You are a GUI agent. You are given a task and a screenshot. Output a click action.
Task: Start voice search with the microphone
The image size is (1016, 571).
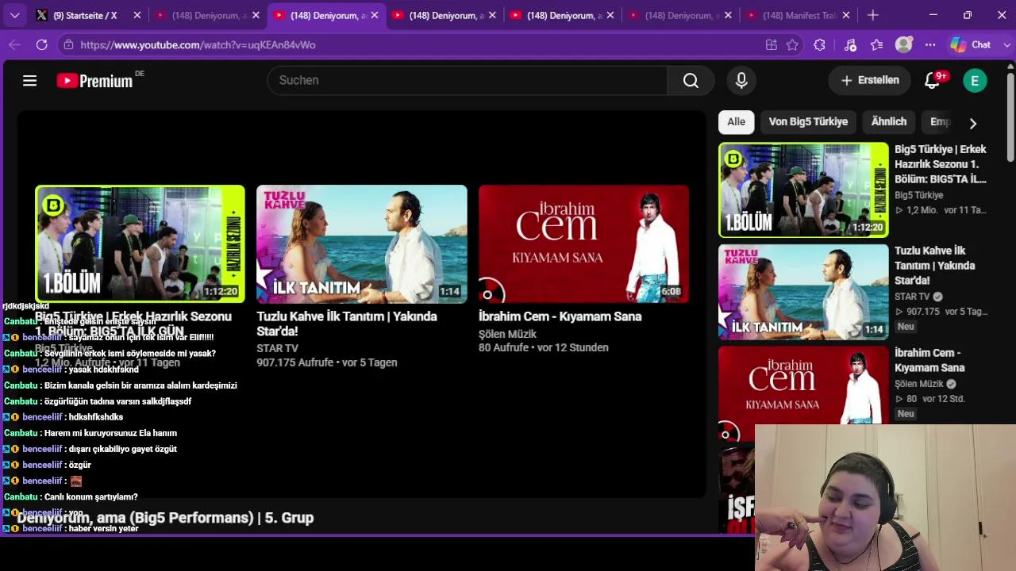click(x=741, y=80)
